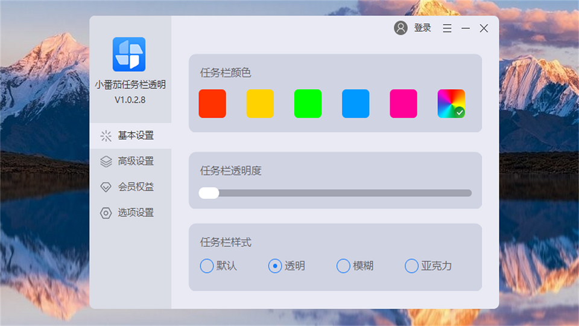This screenshot has height=326, width=579.
Task: Open the hamburger menu icon
Action: pyautogui.click(x=447, y=28)
